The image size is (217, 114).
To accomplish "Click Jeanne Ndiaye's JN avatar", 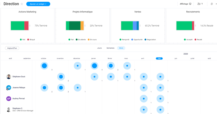I will (9, 88).
